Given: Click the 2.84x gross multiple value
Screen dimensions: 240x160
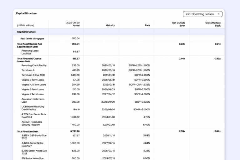Looking at the screenshot, I should (x=217, y=132).
